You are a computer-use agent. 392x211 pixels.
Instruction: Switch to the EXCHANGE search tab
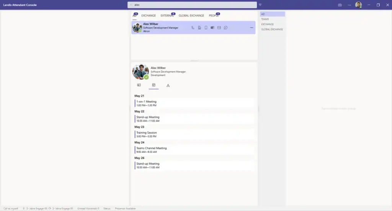[149, 15]
